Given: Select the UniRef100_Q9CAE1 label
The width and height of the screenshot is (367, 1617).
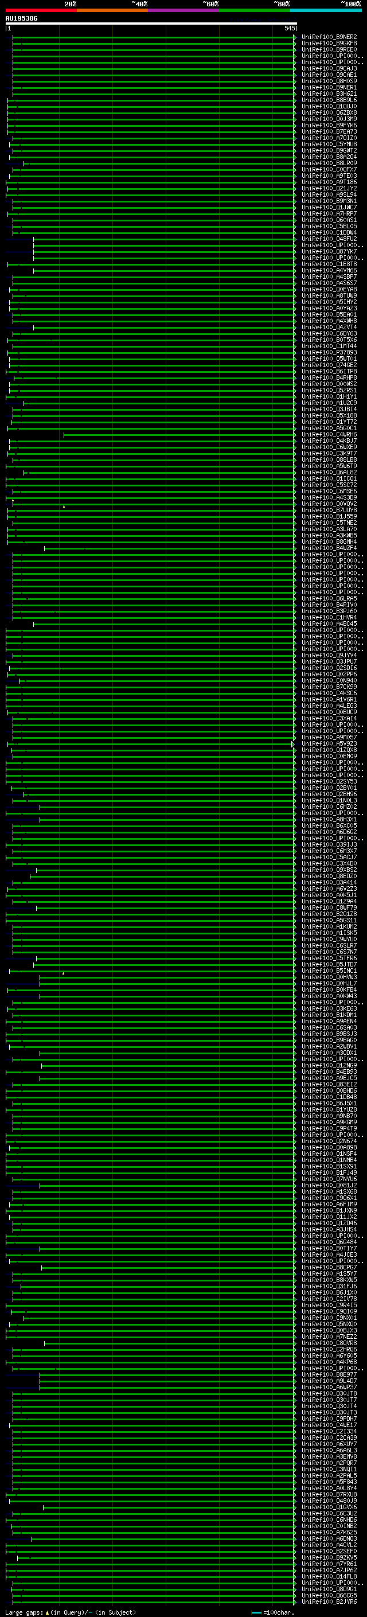Looking at the screenshot, I should 329,75.
